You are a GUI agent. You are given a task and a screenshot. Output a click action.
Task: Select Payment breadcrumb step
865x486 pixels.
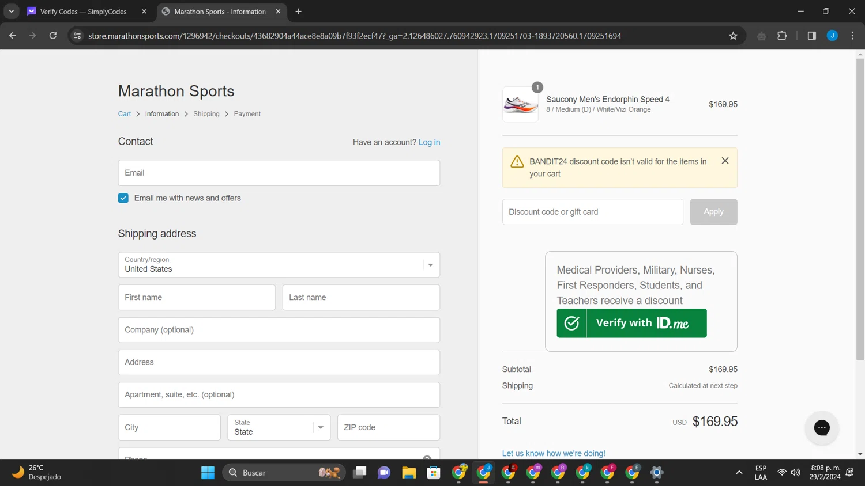tap(247, 114)
